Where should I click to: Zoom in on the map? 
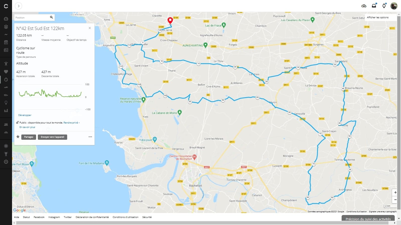click(395, 192)
